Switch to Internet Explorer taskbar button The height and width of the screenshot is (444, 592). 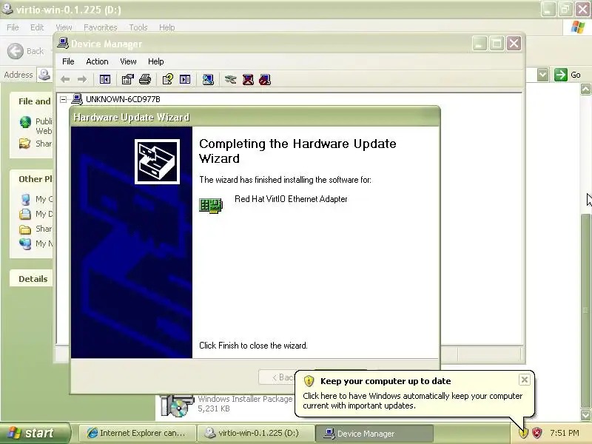pos(136,433)
